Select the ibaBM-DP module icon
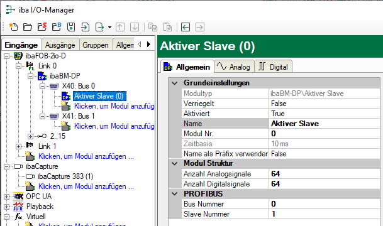This screenshot has height=226, width=383. pos(42,76)
